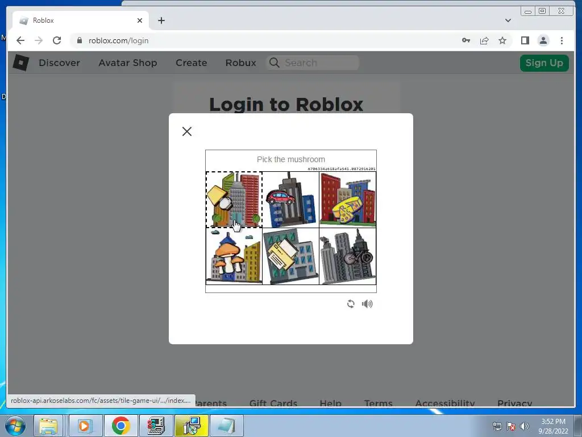
Task: Switch to the audio challenge speaker icon
Action: (x=368, y=304)
